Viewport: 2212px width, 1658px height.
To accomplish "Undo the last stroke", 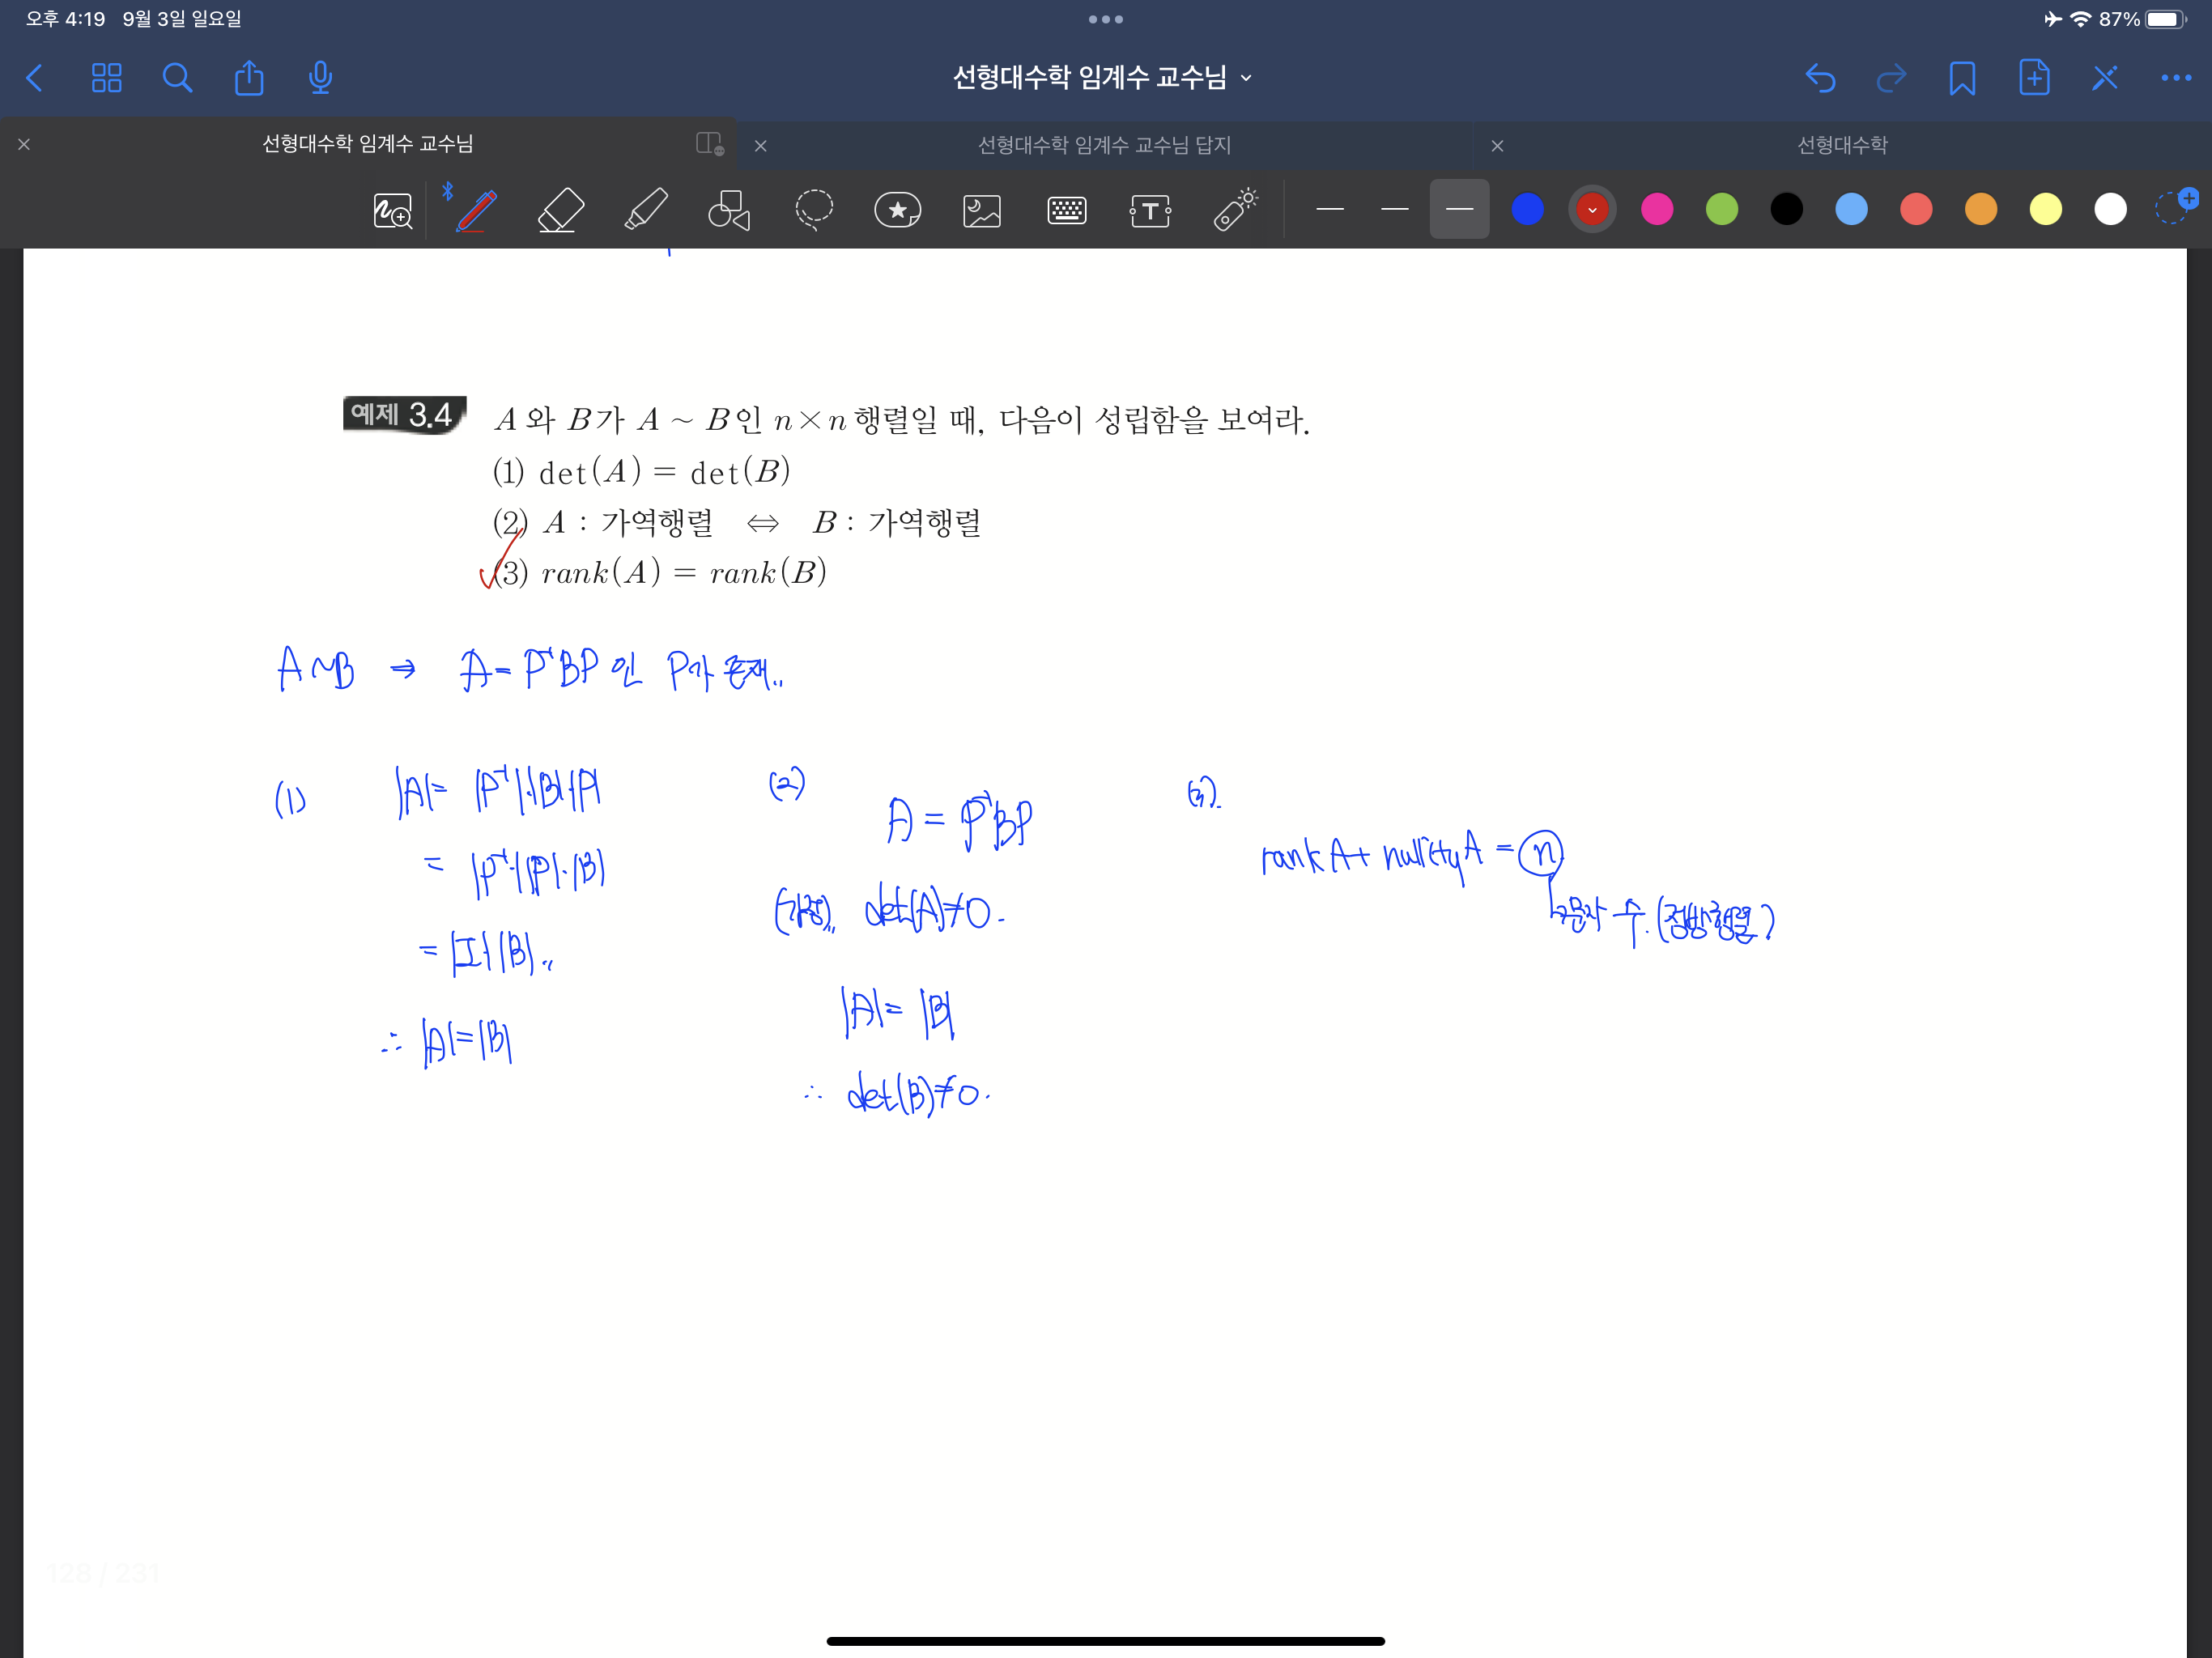I will point(1820,78).
